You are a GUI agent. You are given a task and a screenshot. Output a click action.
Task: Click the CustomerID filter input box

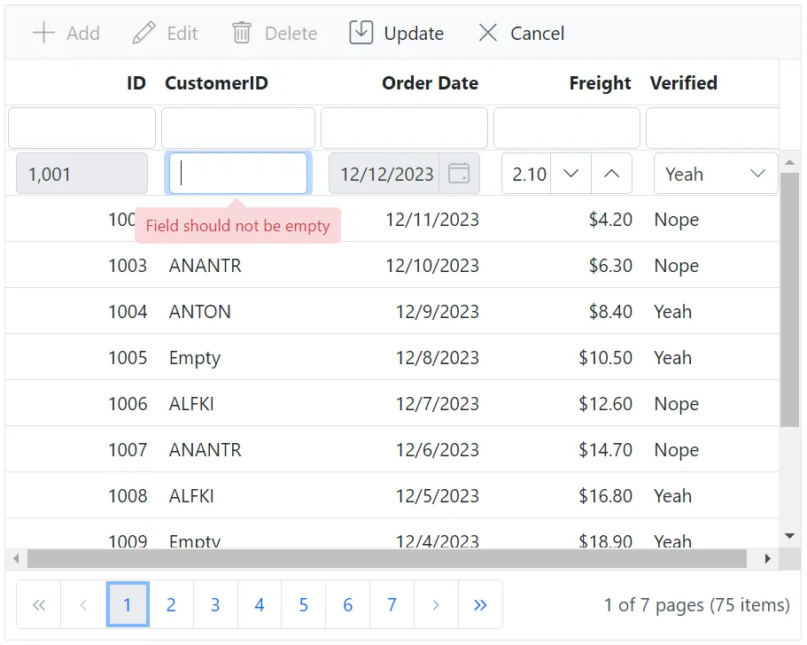[x=237, y=128]
